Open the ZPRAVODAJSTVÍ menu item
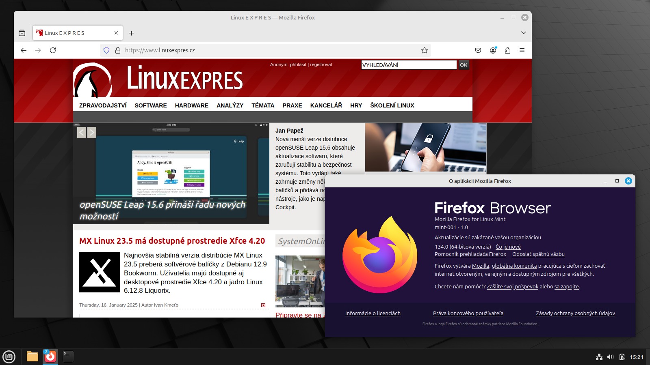This screenshot has width=650, height=365. click(x=103, y=105)
